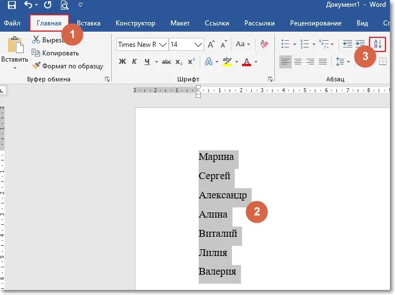Image resolution: width=395 pixels, height=295 pixels.
Task: Customize the quick access toolbar
Action: [81, 5]
